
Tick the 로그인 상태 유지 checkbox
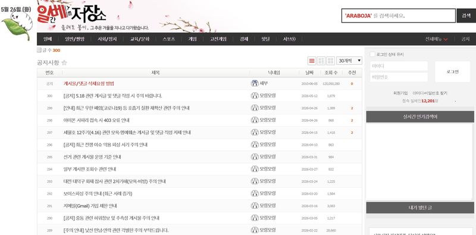coord(372,54)
